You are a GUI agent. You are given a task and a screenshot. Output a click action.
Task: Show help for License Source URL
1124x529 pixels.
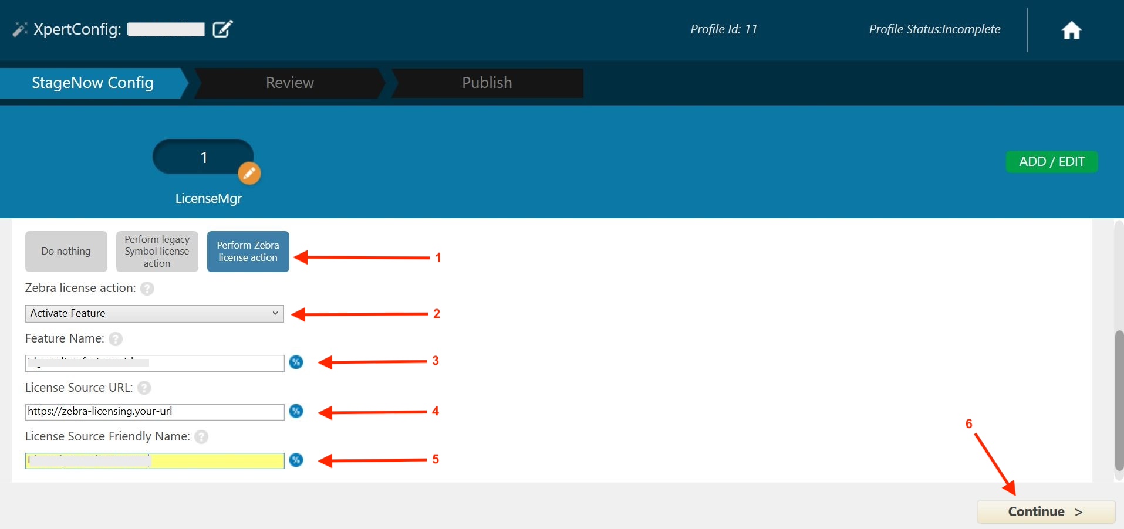tap(144, 388)
